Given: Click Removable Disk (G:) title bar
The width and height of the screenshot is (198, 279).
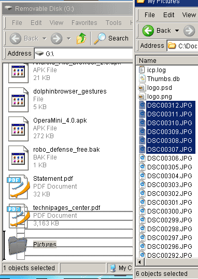Looking at the screenshot, I should (67, 9).
